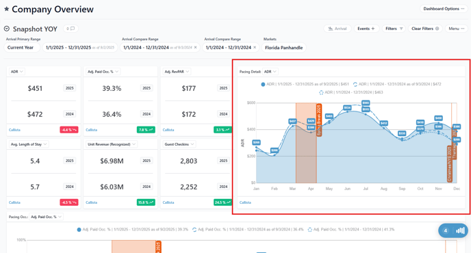Click the $335 data label in September
Image resolution: width=471 pixels, height=253 pixels.
(402, 133)
